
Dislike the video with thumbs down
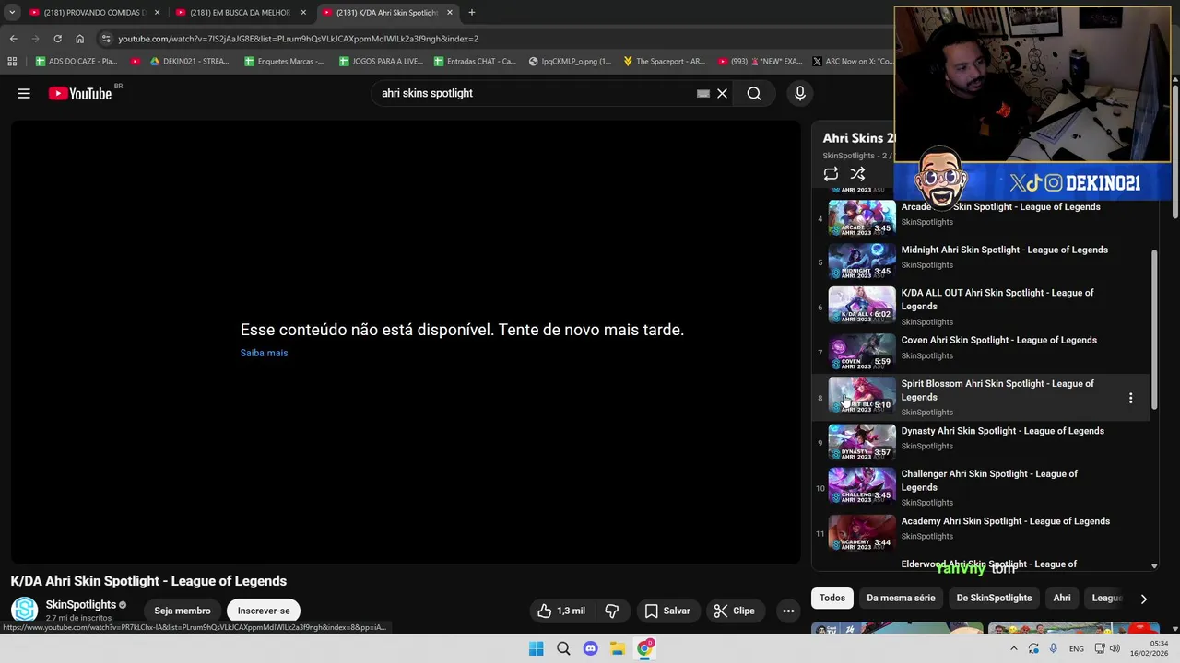[x=612, y=611]
